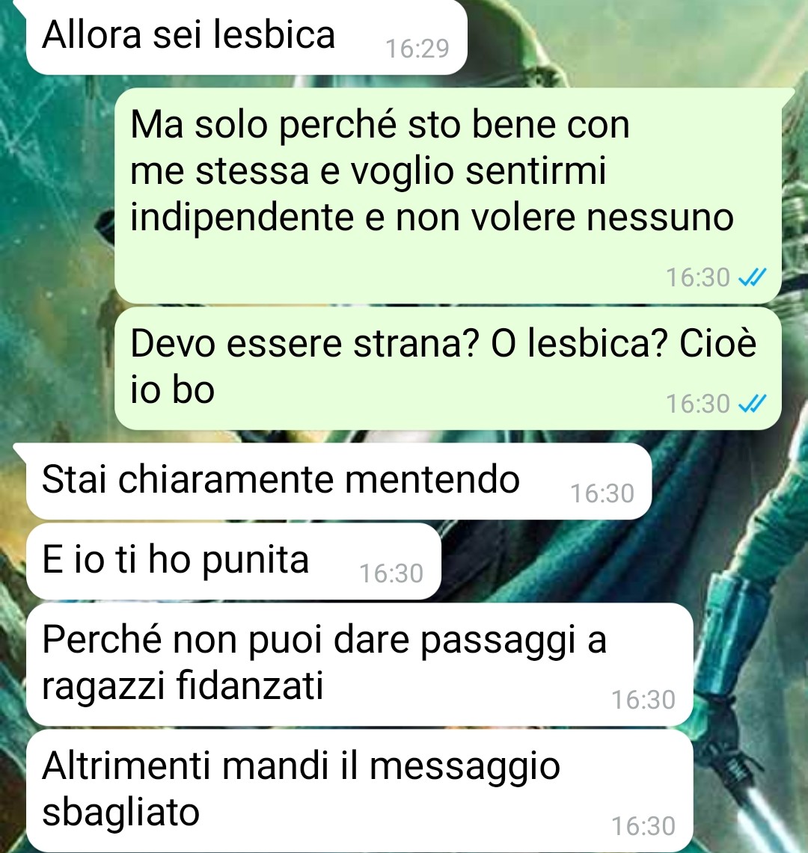
Task: Tap the 16:30 timestamp under 'ragazzi fidanzati'
Action: click(643, 700)
